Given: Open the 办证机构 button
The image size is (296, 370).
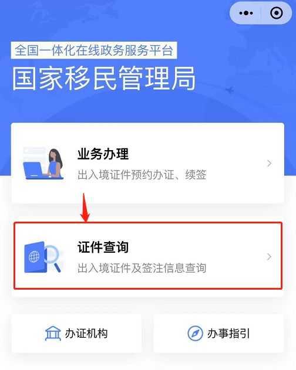Looking at the screenshot, I should click(x=76, y=334).
